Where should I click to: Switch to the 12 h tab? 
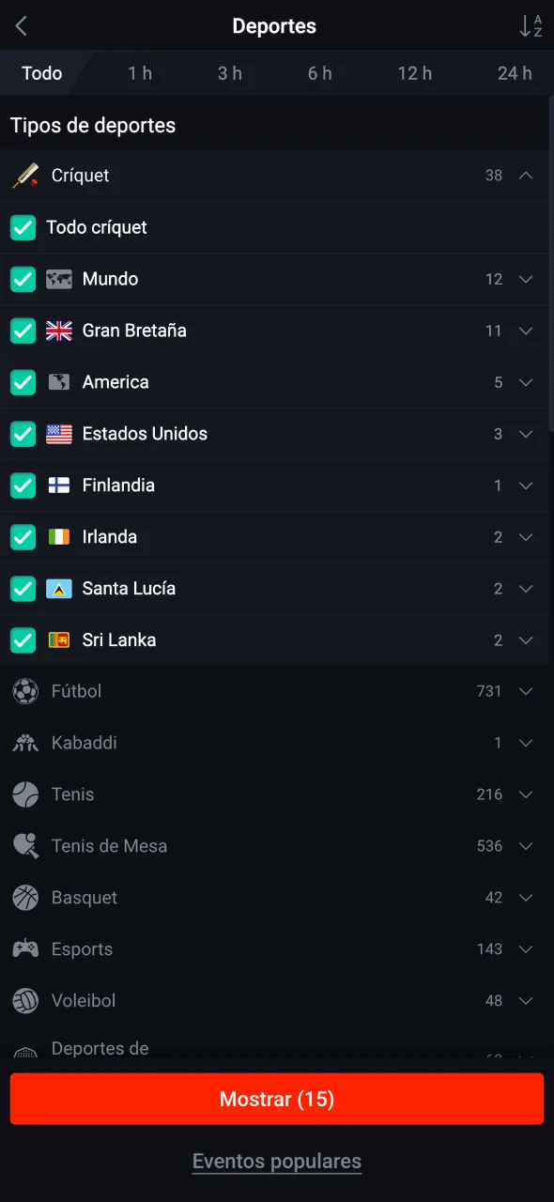(414, 73)
